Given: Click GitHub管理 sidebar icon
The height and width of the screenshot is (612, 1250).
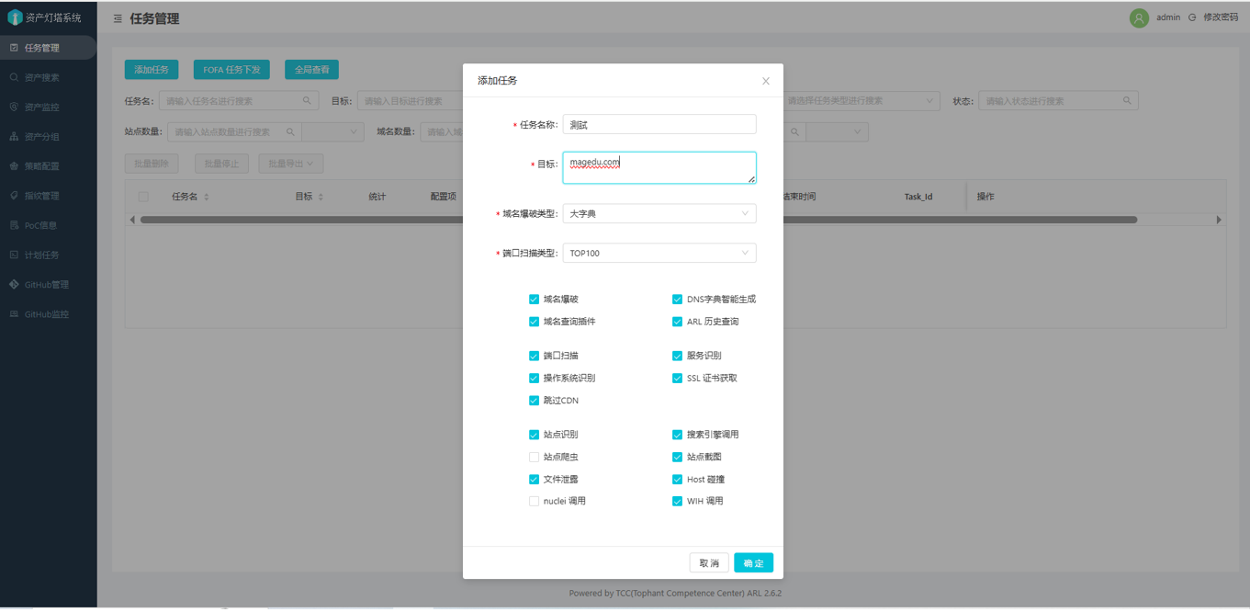Looking at the screenshot, I should click(x=14, y=284).
